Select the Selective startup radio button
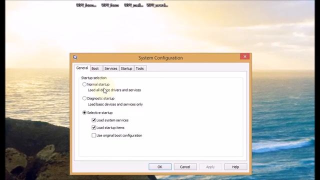The image size is (320, 180). 84,112
